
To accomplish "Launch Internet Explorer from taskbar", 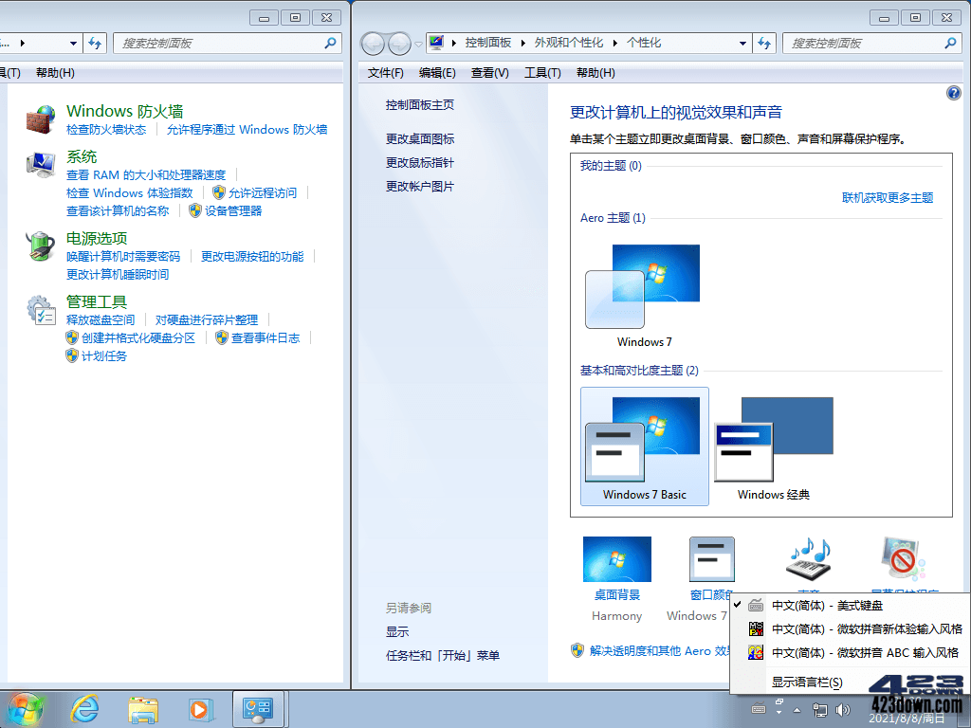I will click(x=84, y=709).
